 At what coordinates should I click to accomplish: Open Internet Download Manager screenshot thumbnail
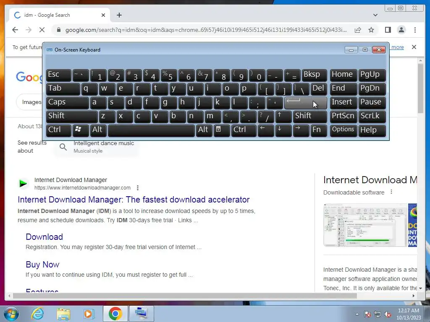(x=365, y=225)
